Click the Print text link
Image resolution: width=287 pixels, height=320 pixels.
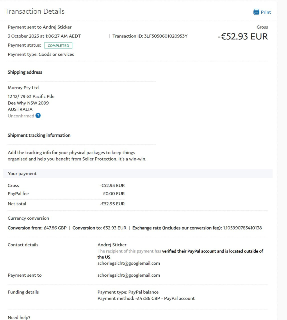pos(266,12)
